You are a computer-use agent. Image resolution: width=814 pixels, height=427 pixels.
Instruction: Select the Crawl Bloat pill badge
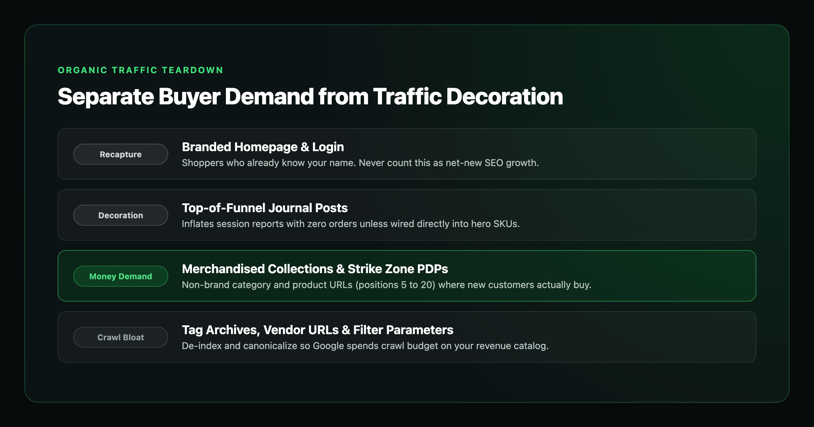121,337
